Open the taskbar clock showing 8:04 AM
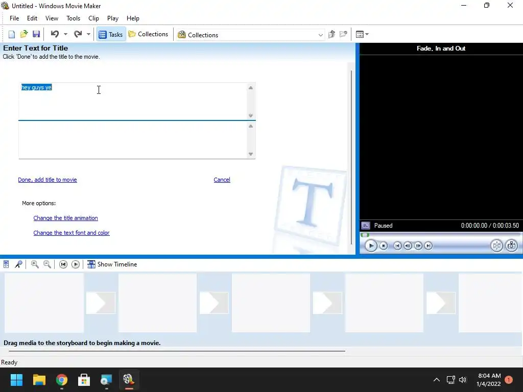This screenshot has height=392, width=523. tap(489, 380)
